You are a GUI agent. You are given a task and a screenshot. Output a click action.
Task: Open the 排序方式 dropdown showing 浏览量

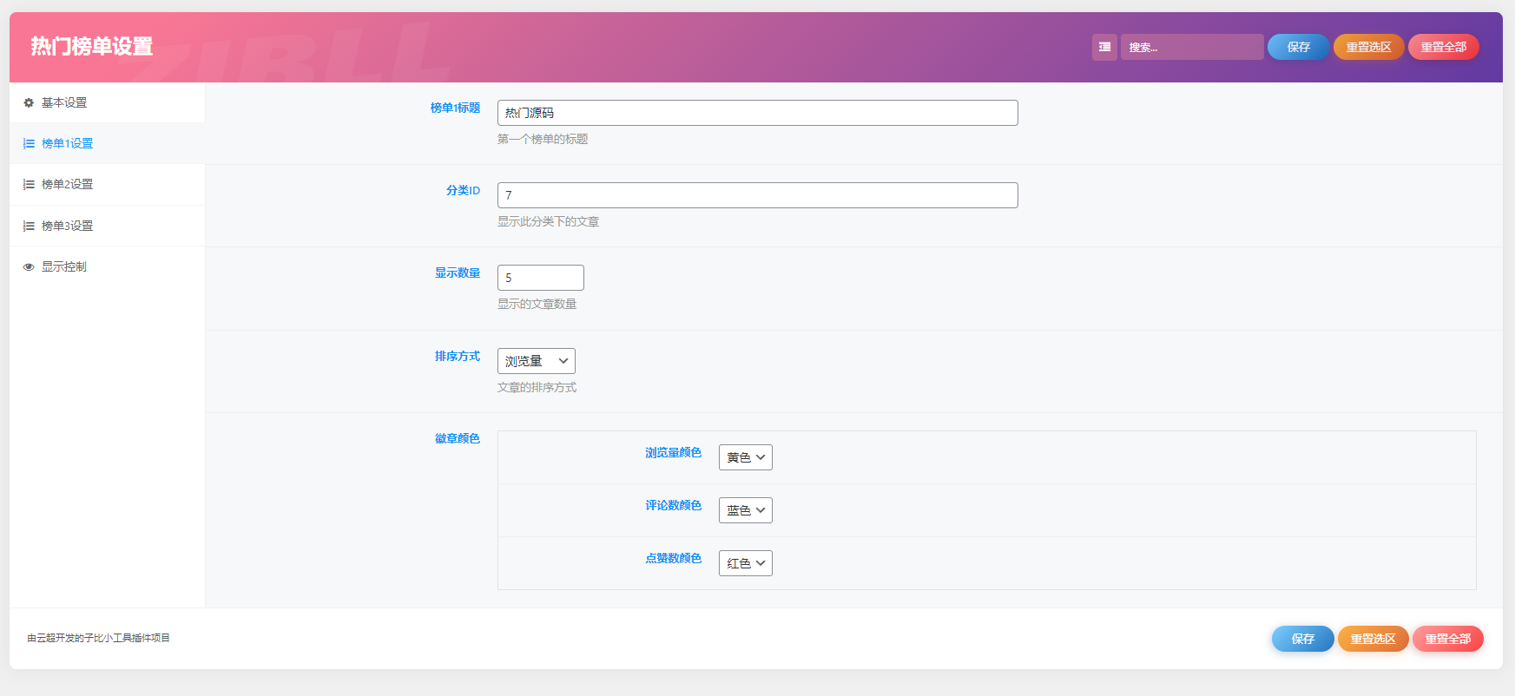coord(536,361)
